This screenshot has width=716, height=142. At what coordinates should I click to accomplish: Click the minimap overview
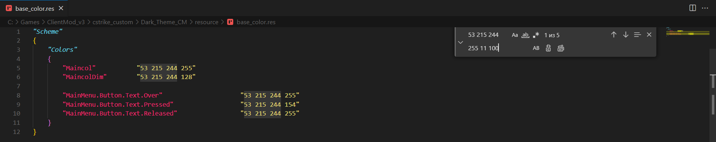click(x=688, y=84)
